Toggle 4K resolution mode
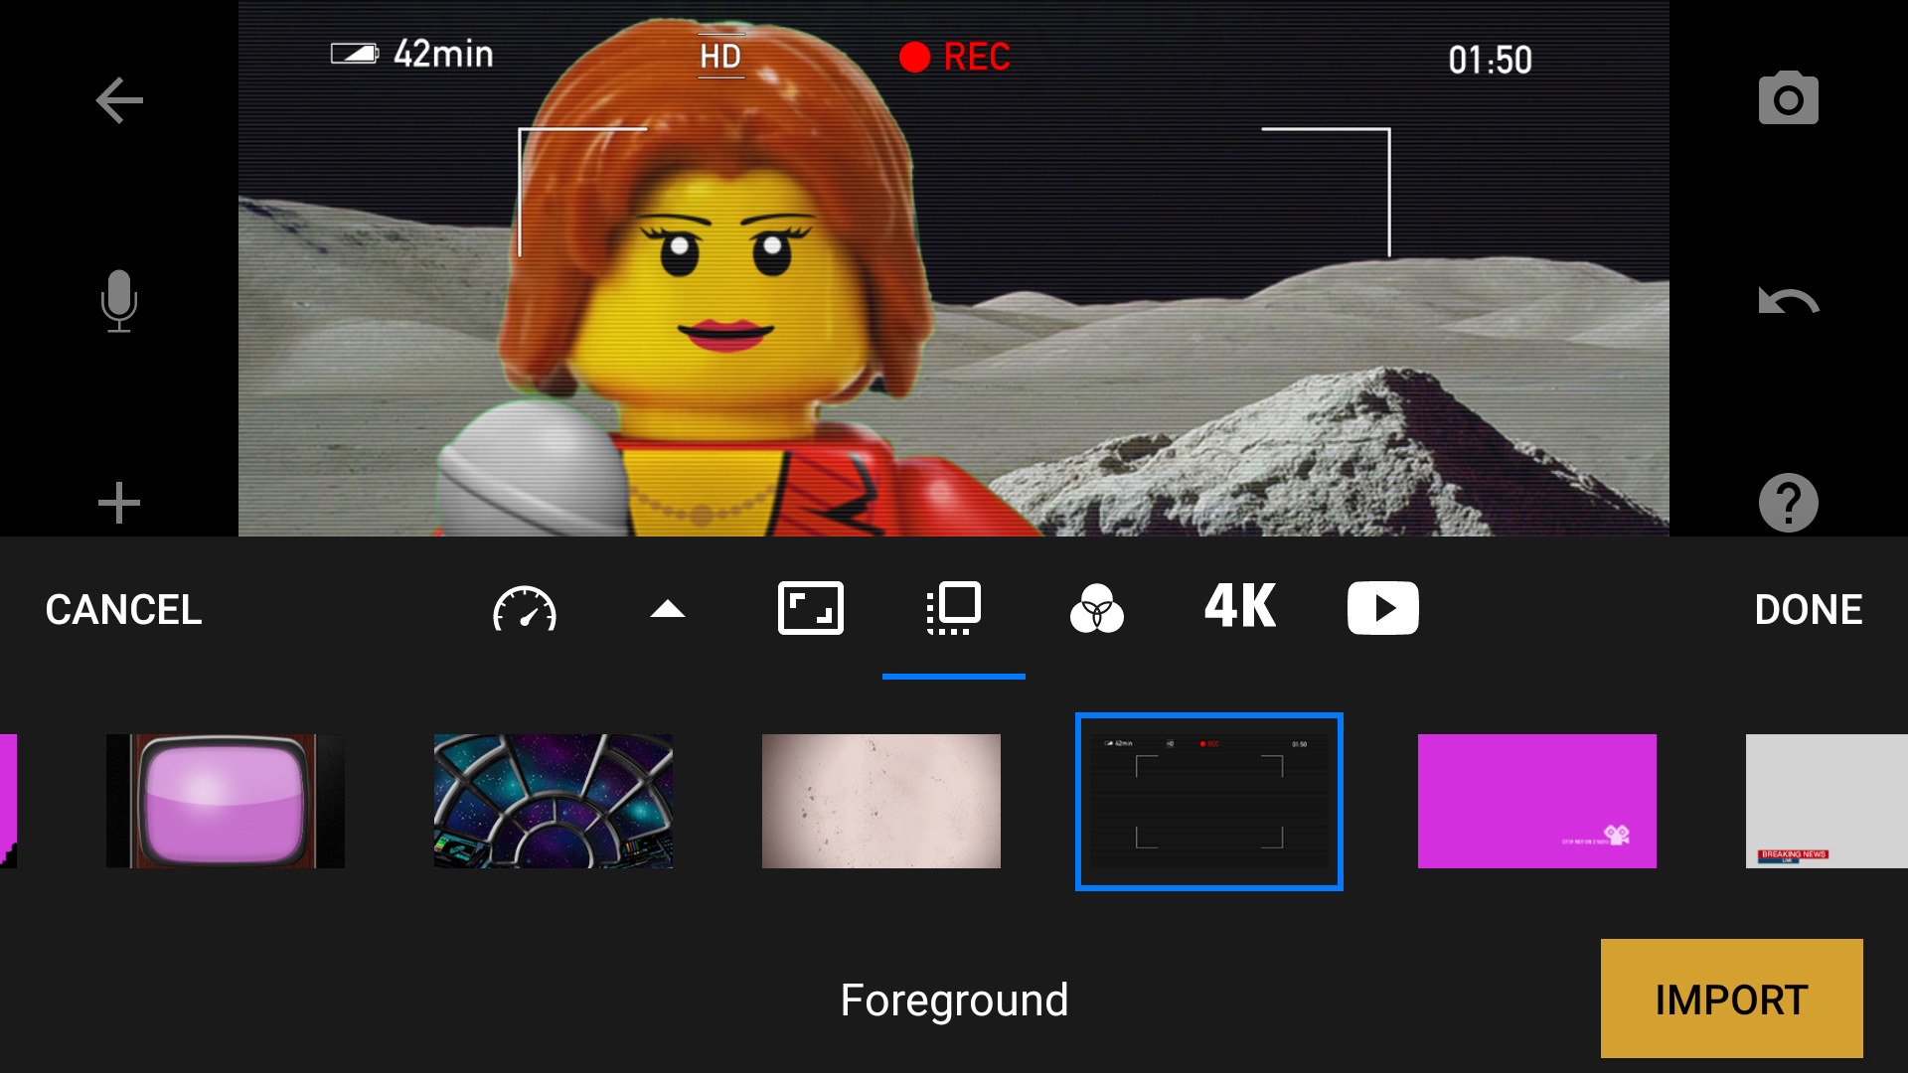The image size is (1908, 1073). click(x=1239, y=608)
